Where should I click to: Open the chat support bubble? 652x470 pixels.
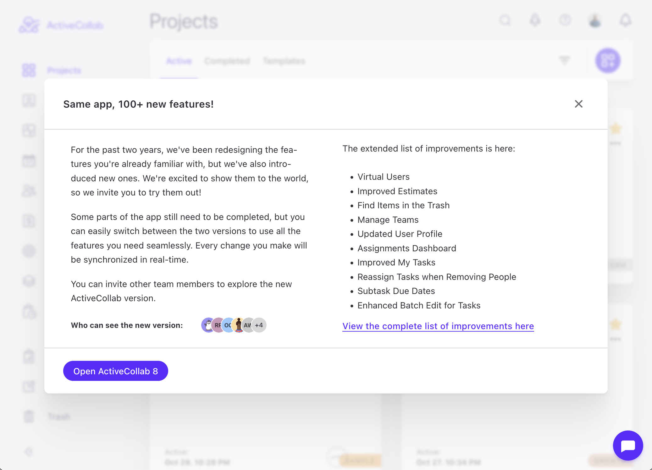click(x=628, y=445)
